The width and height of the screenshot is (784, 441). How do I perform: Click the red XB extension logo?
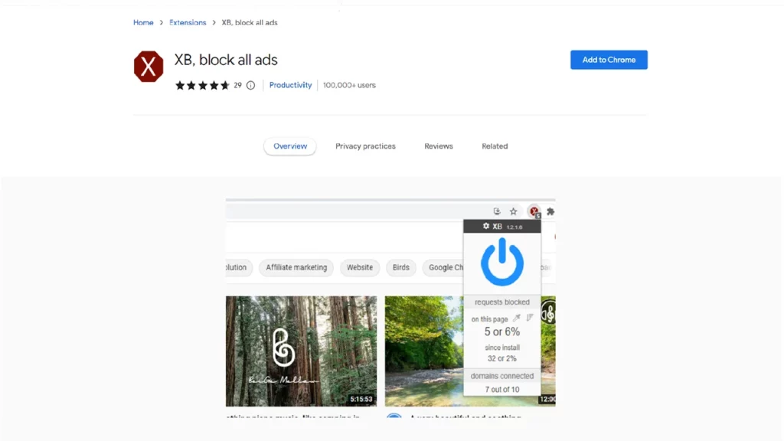[x=149, y=67]
